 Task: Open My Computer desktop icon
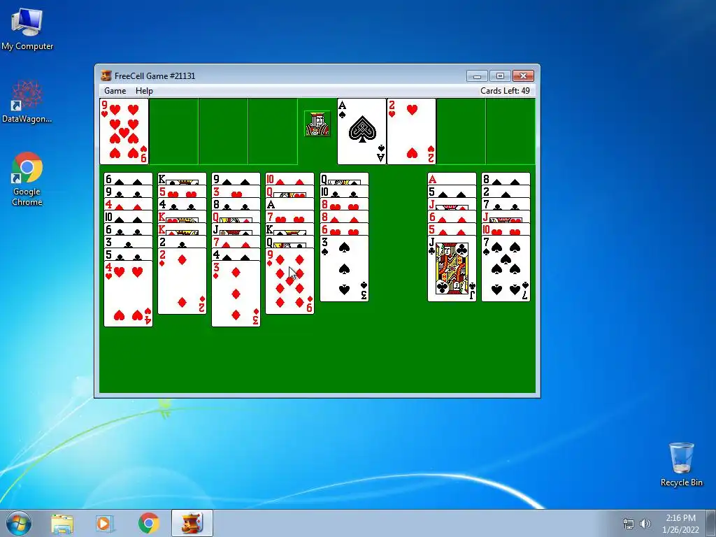[x=27, y=28]
